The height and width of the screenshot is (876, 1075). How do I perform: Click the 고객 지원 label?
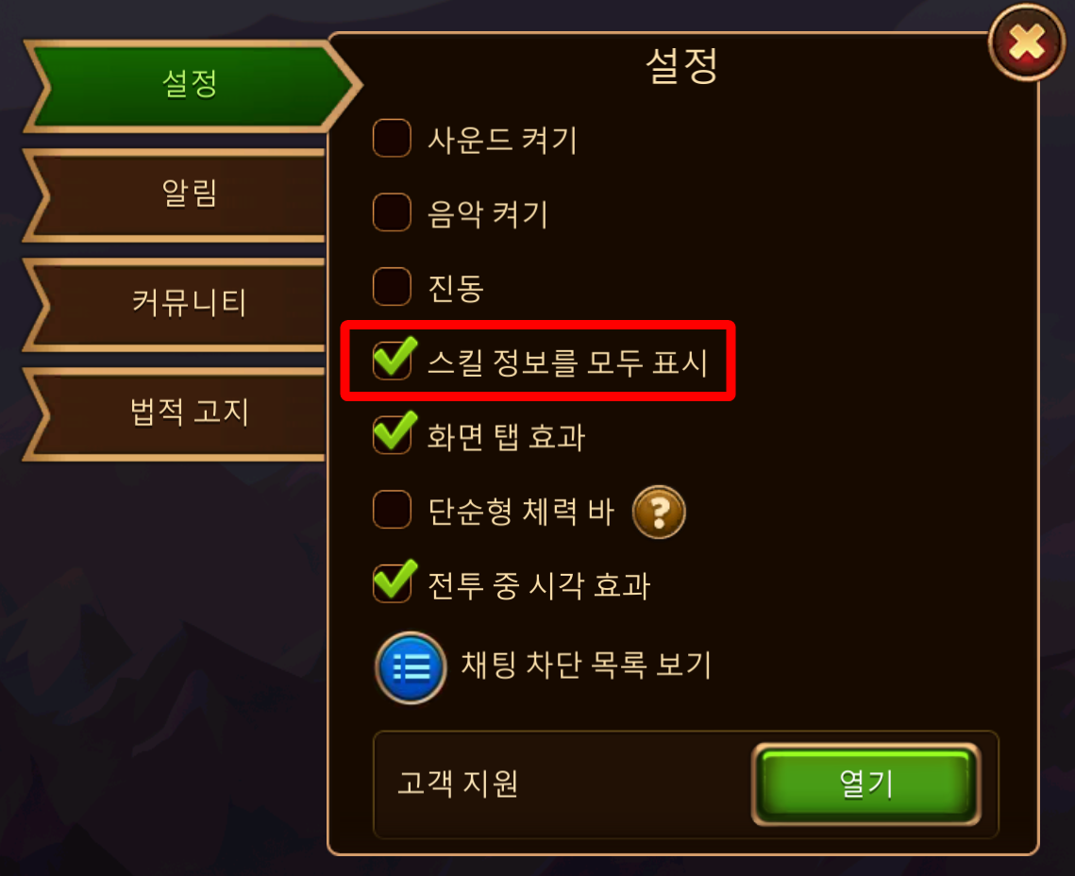click(458, 783)
